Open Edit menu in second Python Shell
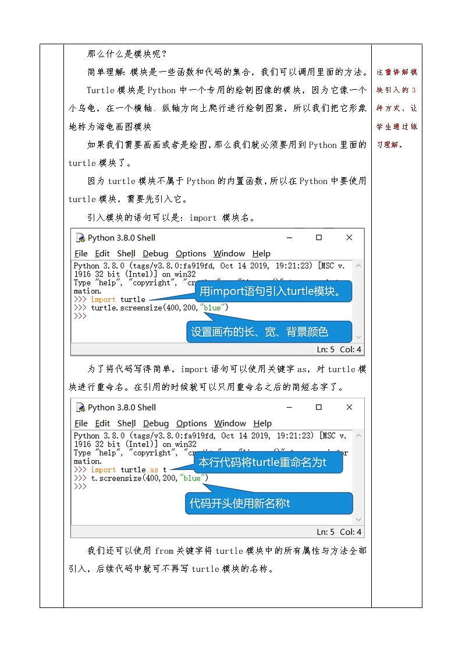Viewport: 462px width, 654px height. point(102,423)
